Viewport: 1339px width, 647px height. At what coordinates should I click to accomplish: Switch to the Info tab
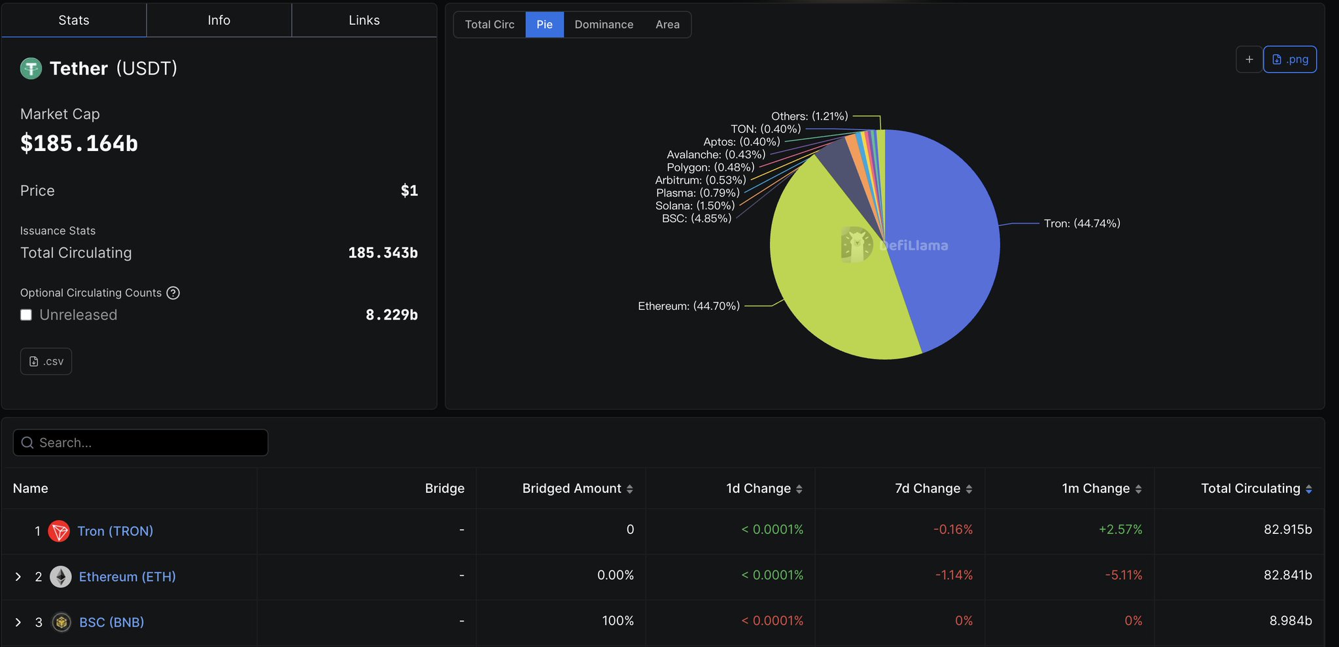[x=218, y=20]
